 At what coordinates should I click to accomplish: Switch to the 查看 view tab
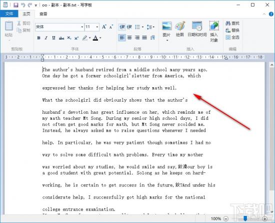click(43, 14)
